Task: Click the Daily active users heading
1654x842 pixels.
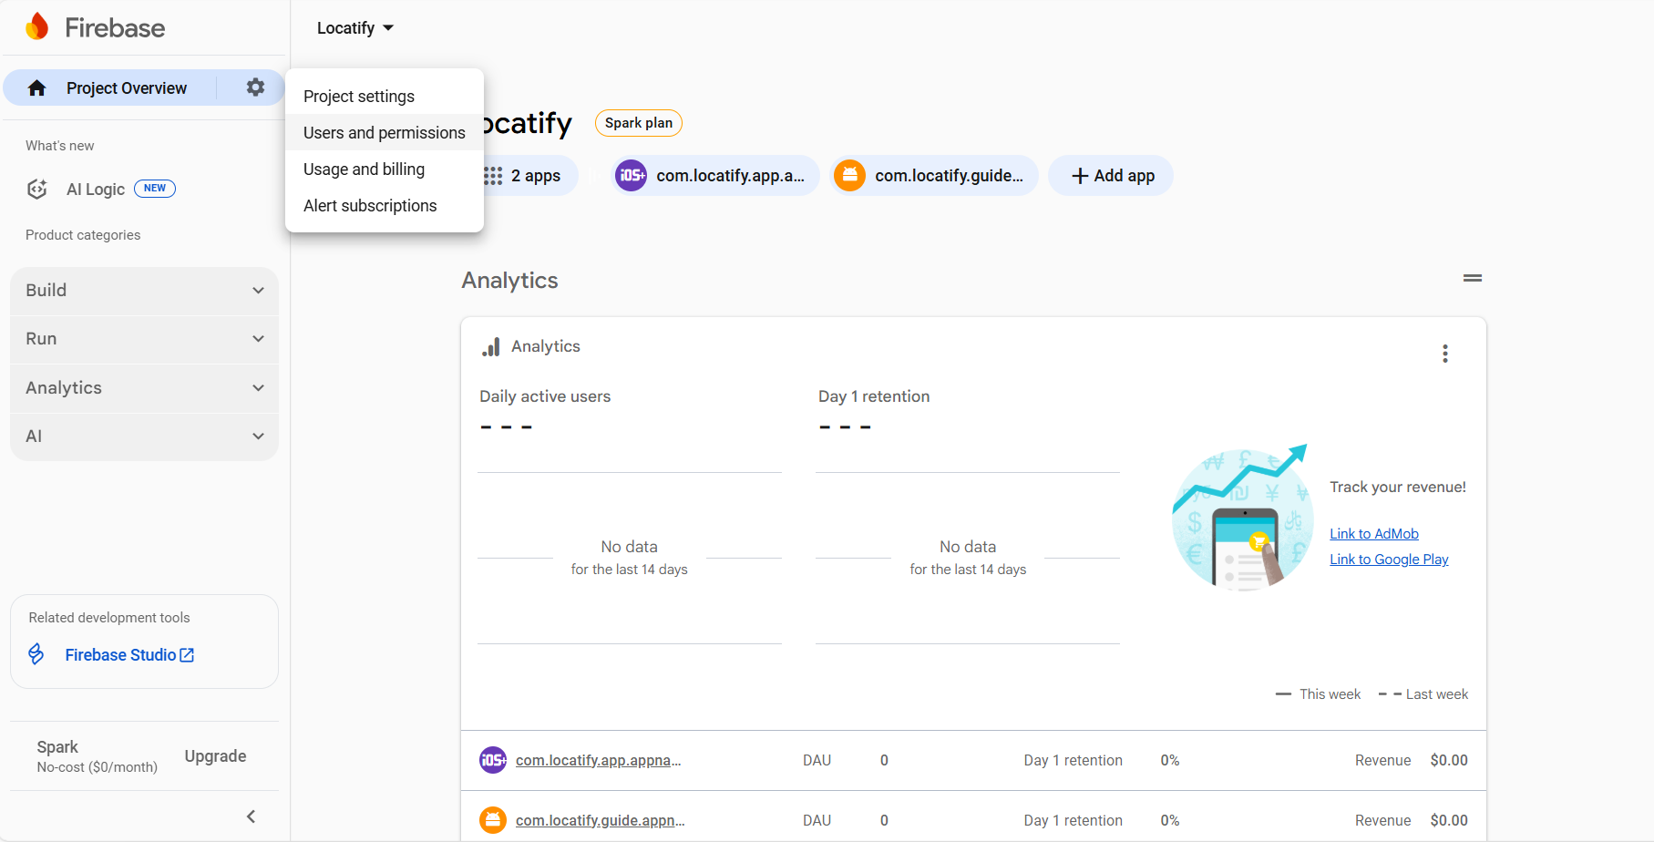Action: point(545,396)
